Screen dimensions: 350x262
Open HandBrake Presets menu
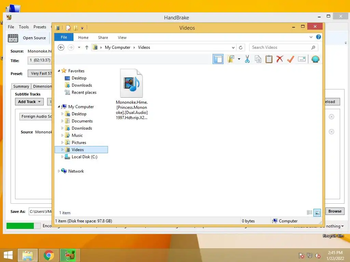[40, 27]
